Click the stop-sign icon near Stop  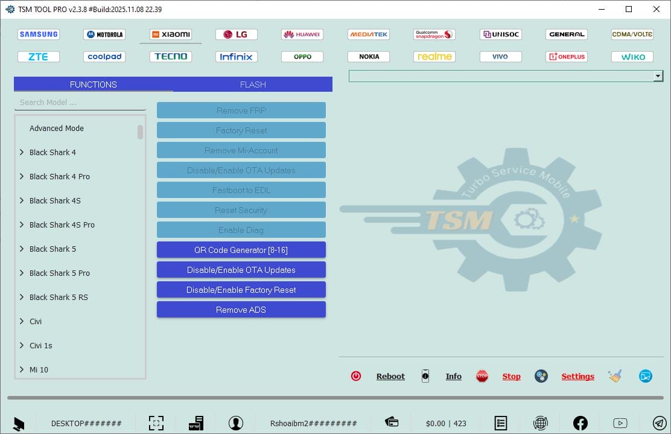(x=482, y=375)
